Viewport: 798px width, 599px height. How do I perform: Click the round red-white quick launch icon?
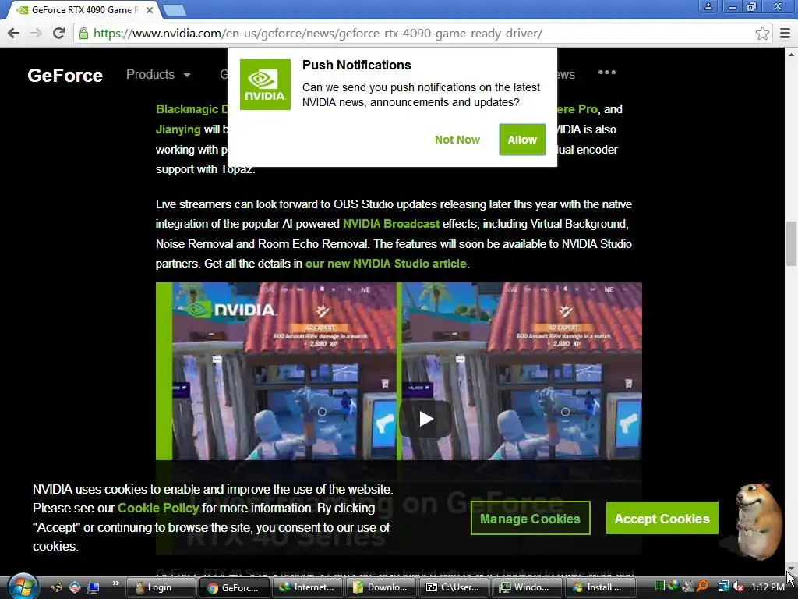tap(75, 587)
